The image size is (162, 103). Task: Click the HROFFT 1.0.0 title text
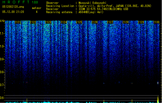coord(20,2)
